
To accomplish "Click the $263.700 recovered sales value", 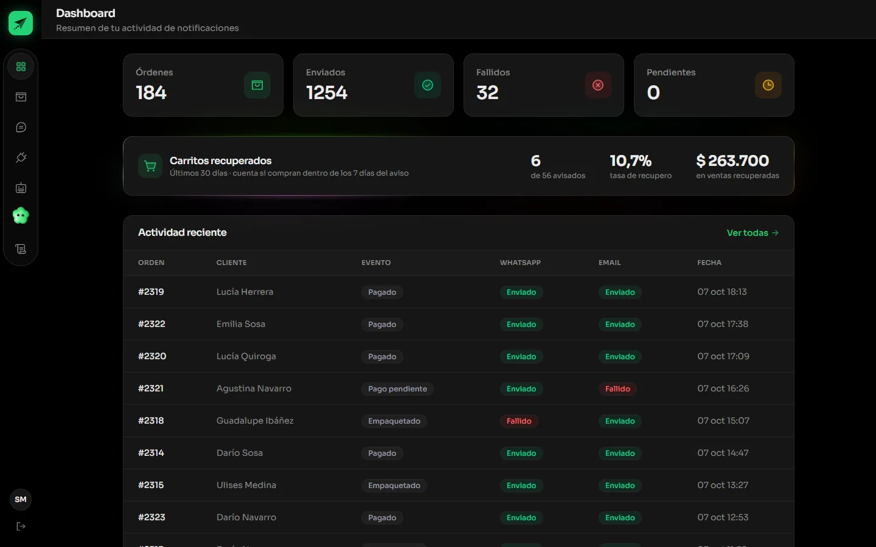I will point(732,160).
